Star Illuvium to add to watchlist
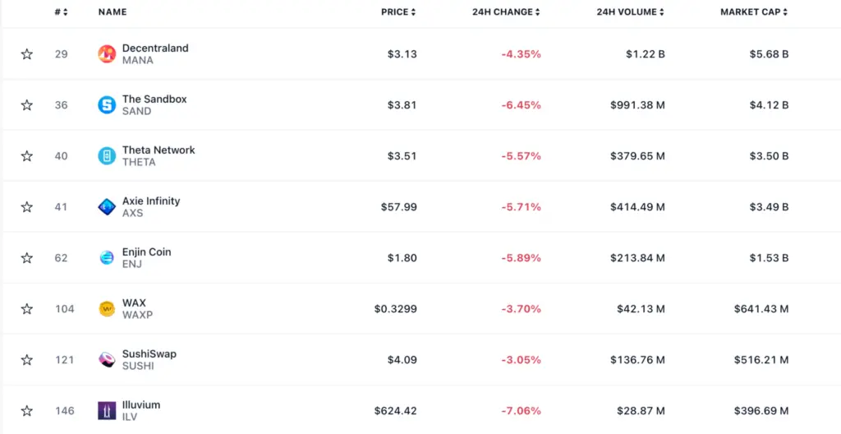 click(x=27, y=411)
